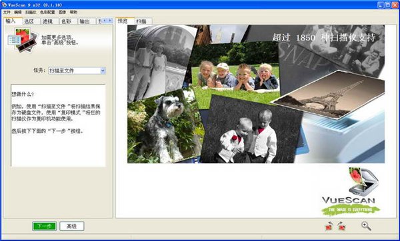
Task: Click the input panel photo-film icon
Action: [x=23, y=40]
